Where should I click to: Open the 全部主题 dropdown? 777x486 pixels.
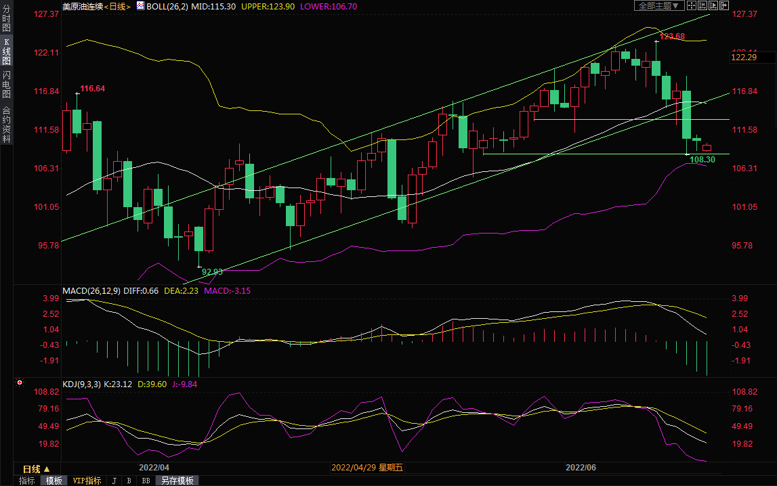coord(658,5)
